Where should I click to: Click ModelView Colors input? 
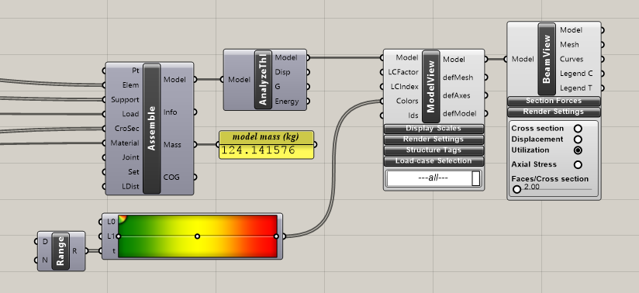(x=407, y=101)
